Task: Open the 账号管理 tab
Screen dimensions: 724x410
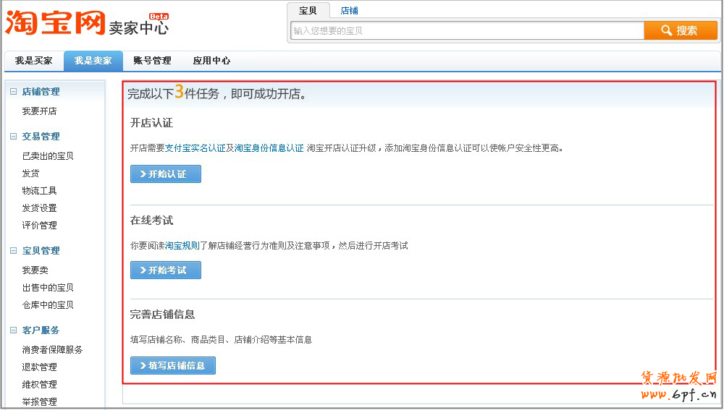Action: pos(152,61)
